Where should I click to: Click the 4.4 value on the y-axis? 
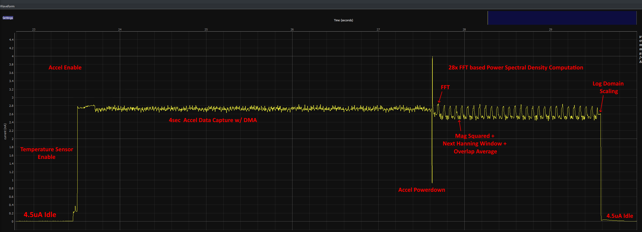pos(11,40)
